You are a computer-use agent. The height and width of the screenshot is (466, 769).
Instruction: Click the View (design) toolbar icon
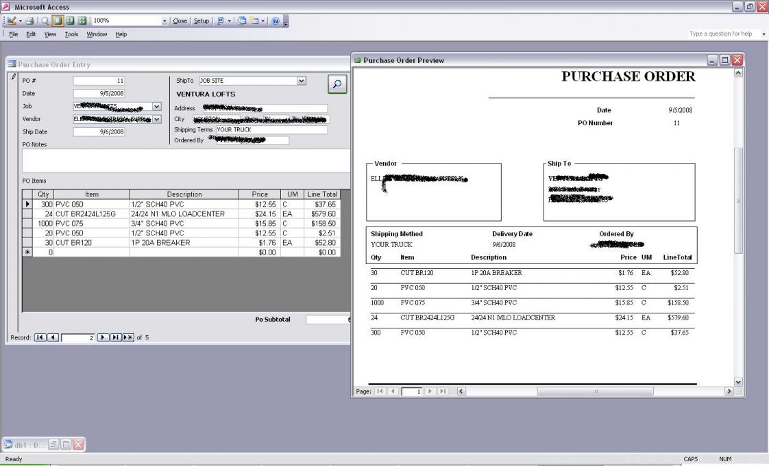(x=11, y=21)
